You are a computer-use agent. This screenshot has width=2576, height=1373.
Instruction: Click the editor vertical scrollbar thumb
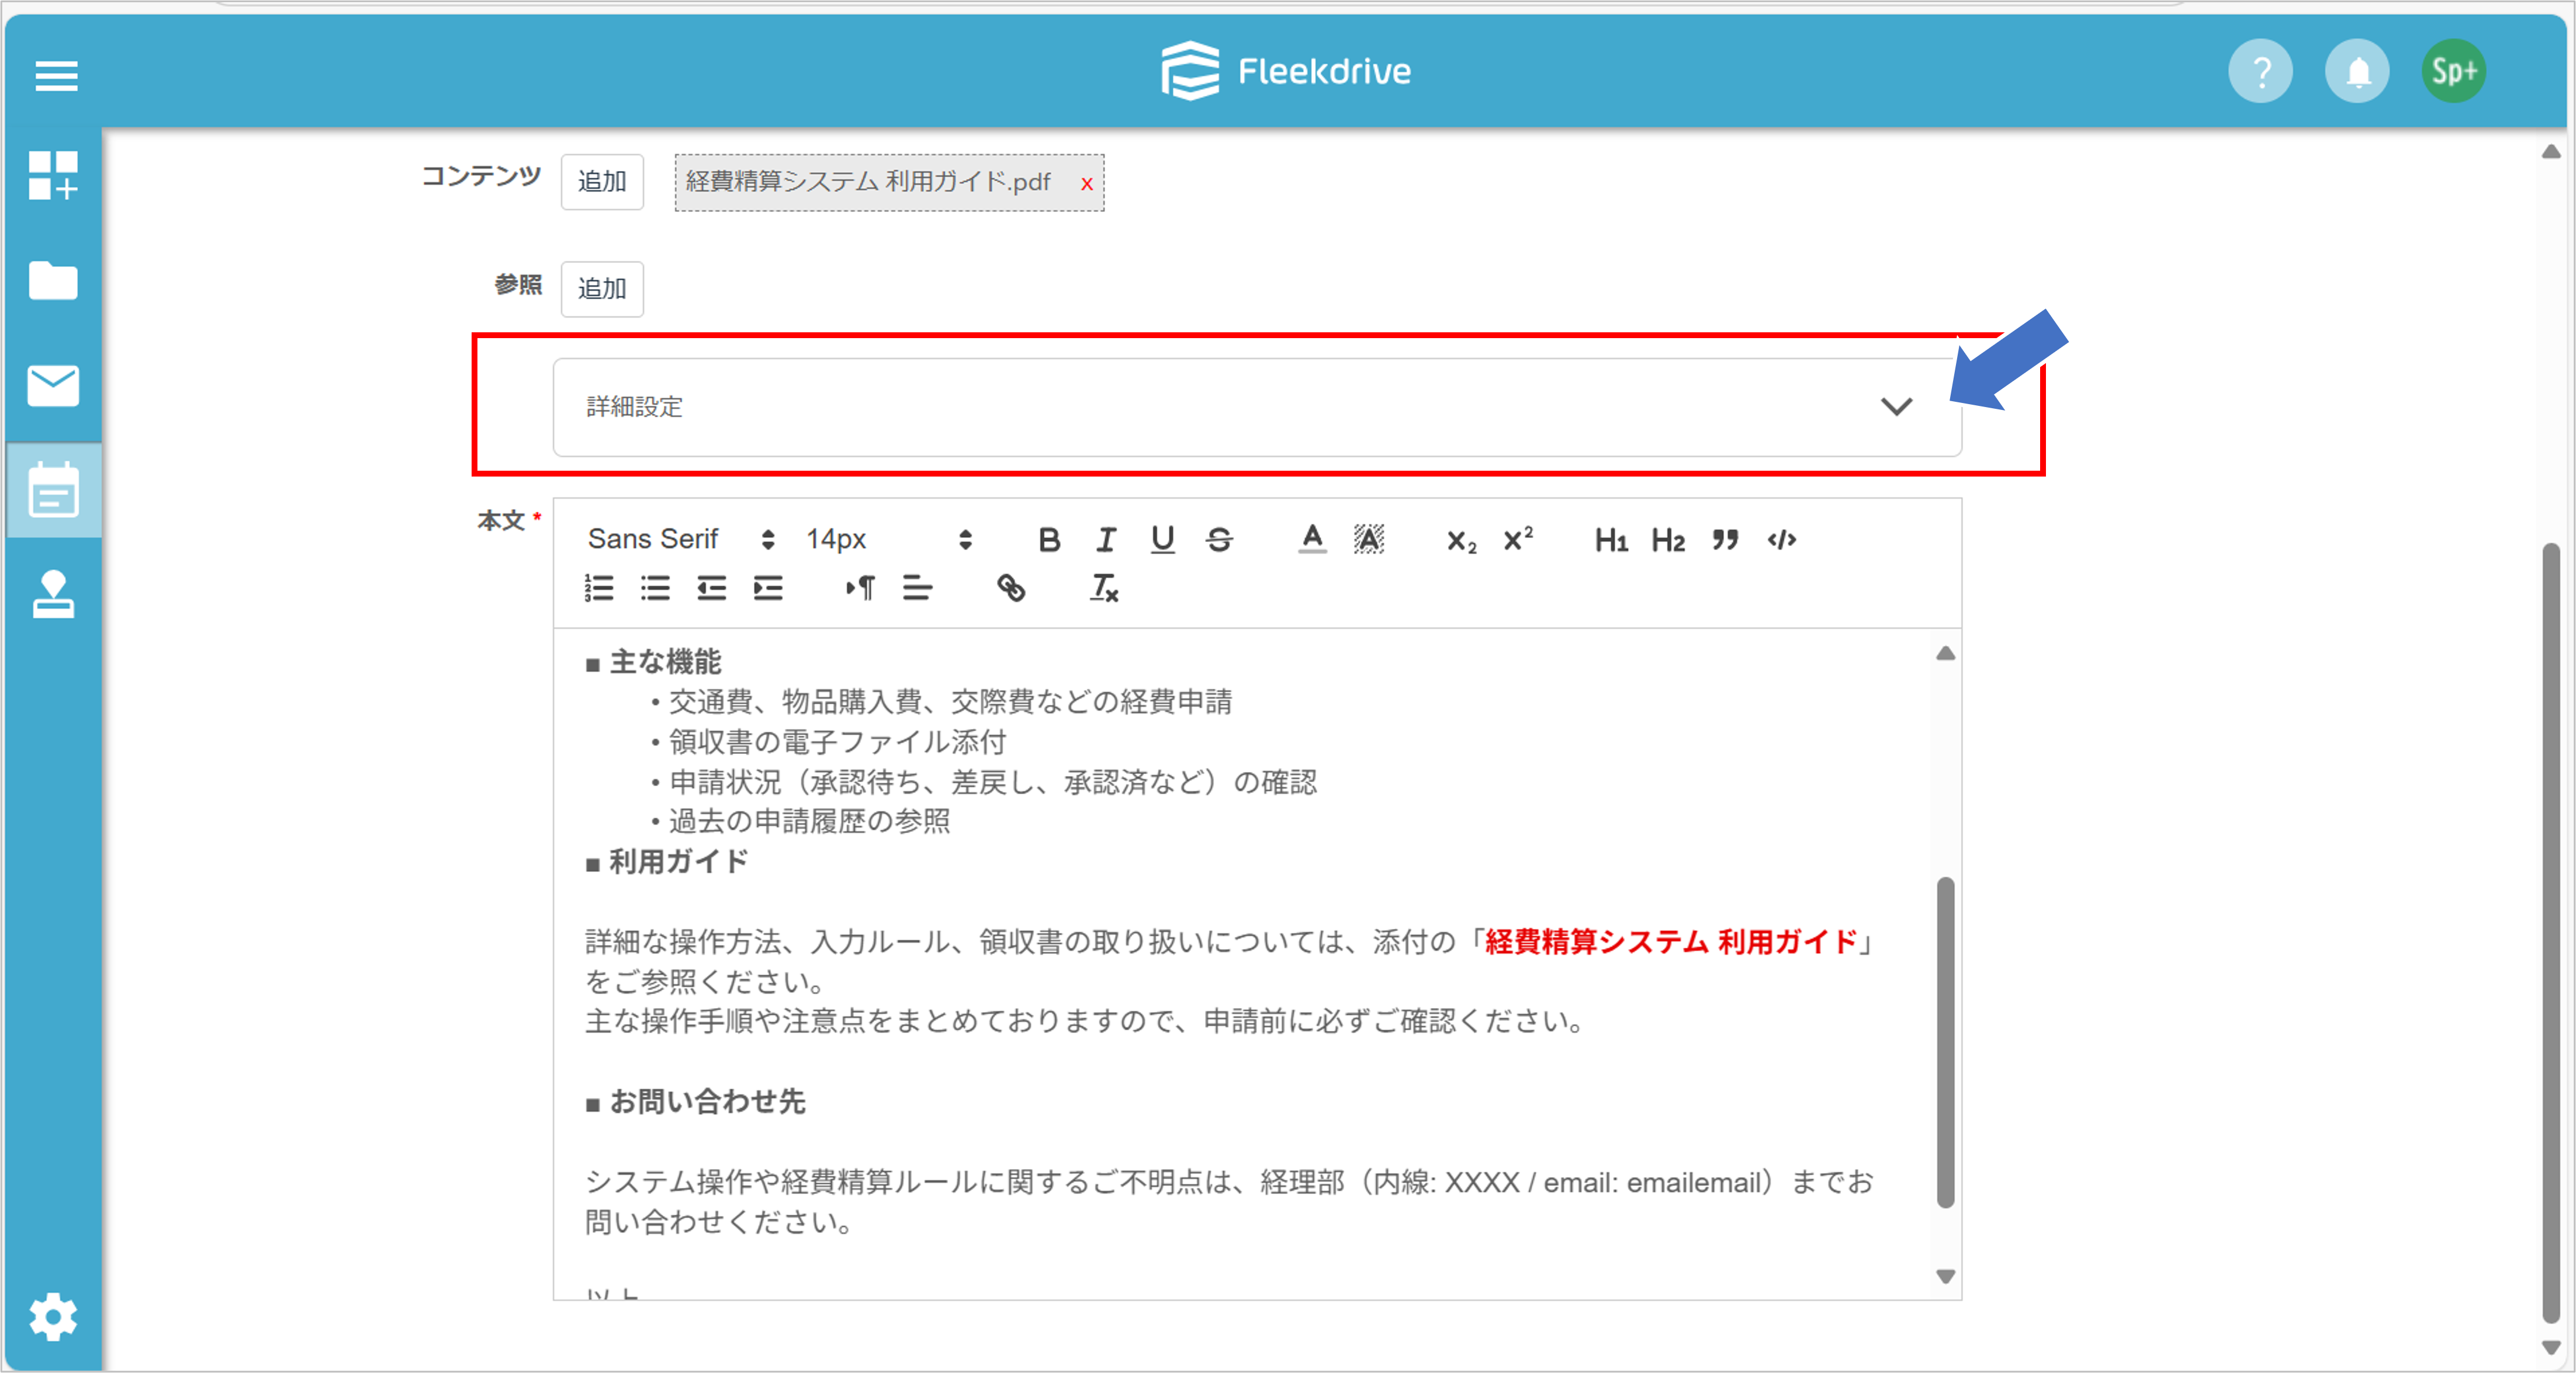tap(1945, 1042)
